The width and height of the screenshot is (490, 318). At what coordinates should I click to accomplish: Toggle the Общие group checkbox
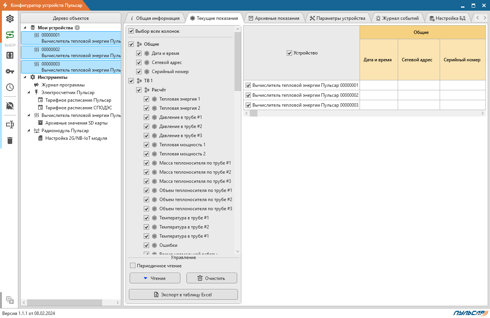(x=131, y=44)
